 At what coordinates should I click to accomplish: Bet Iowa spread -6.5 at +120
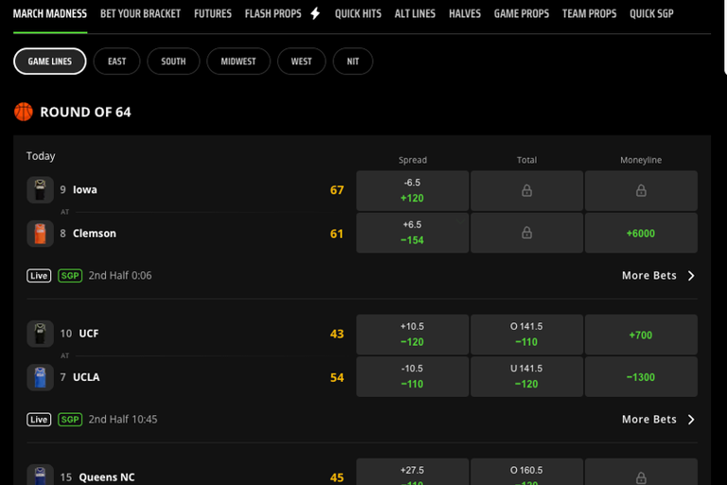click(412, 190)
